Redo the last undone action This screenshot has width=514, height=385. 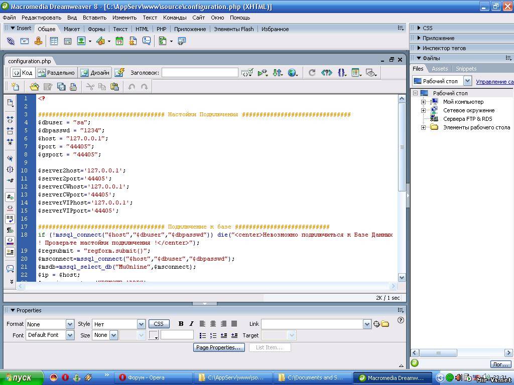[x=144, y=87]
